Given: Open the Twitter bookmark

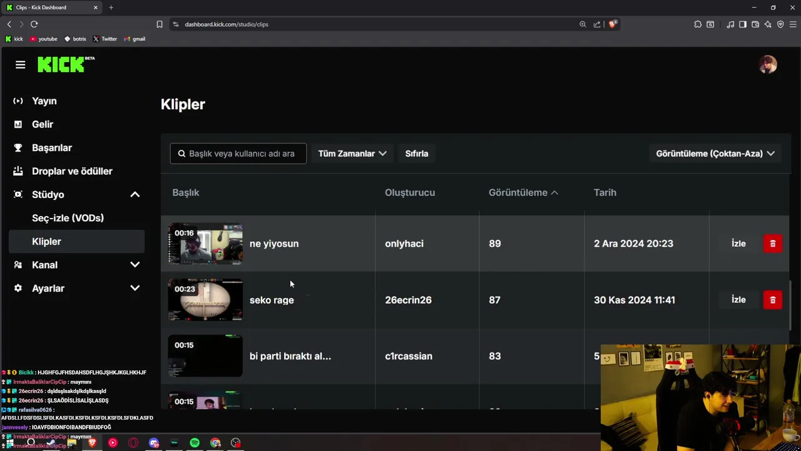Looking at the screenshot, I should 105,39.
